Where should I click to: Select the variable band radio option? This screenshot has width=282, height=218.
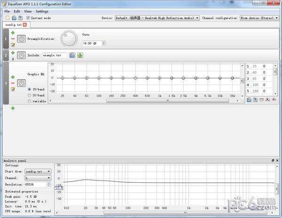coord(30,101)
